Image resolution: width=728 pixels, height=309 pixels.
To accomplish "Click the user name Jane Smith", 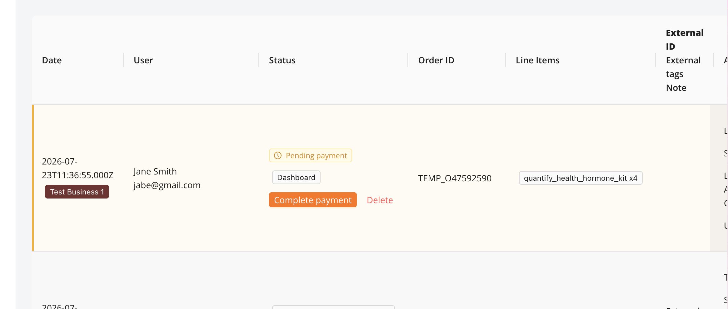I will click(155, 171).
